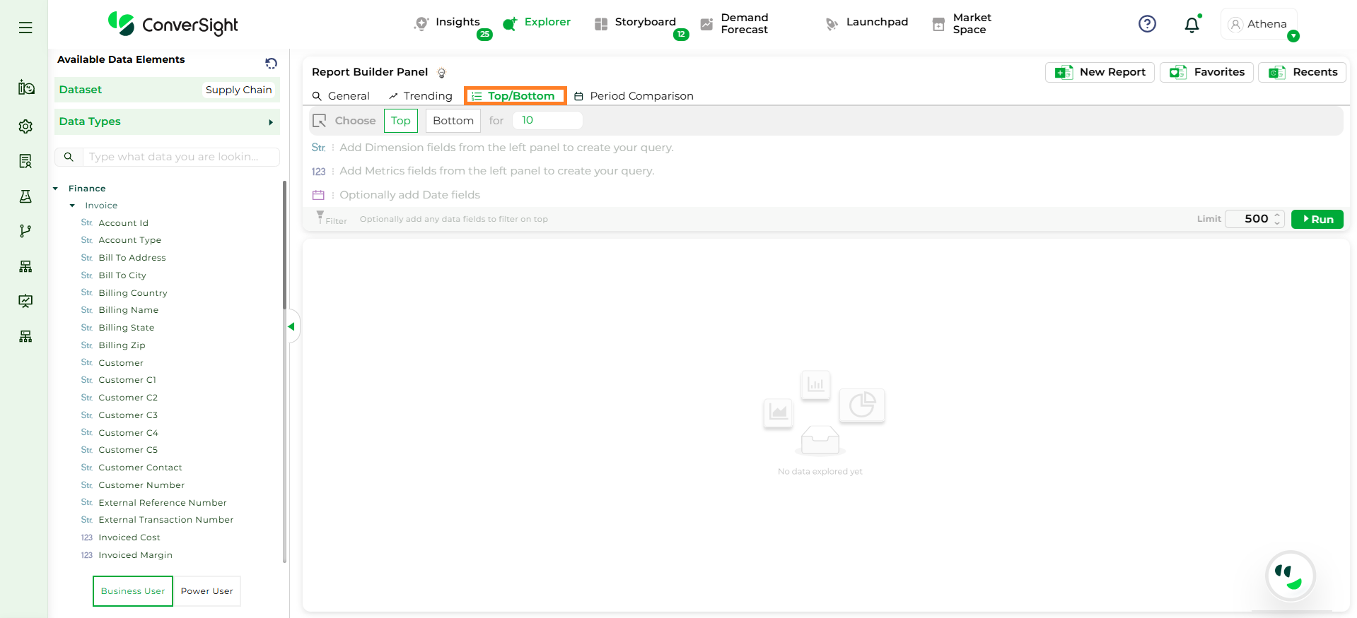Viewport: 1357px width, 618px height.
Task: Collapse the Finance tree node
Action: click(56, 189)
